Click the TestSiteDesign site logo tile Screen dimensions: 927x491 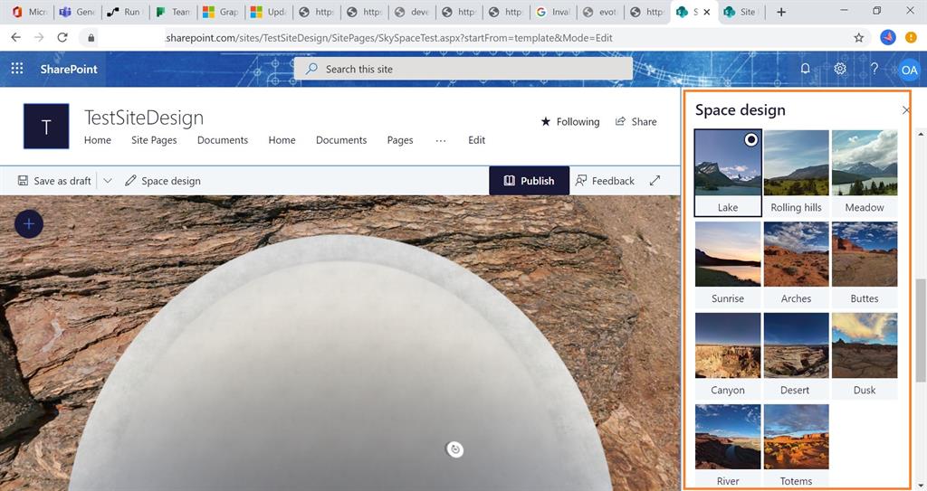(x=46, y=126)
